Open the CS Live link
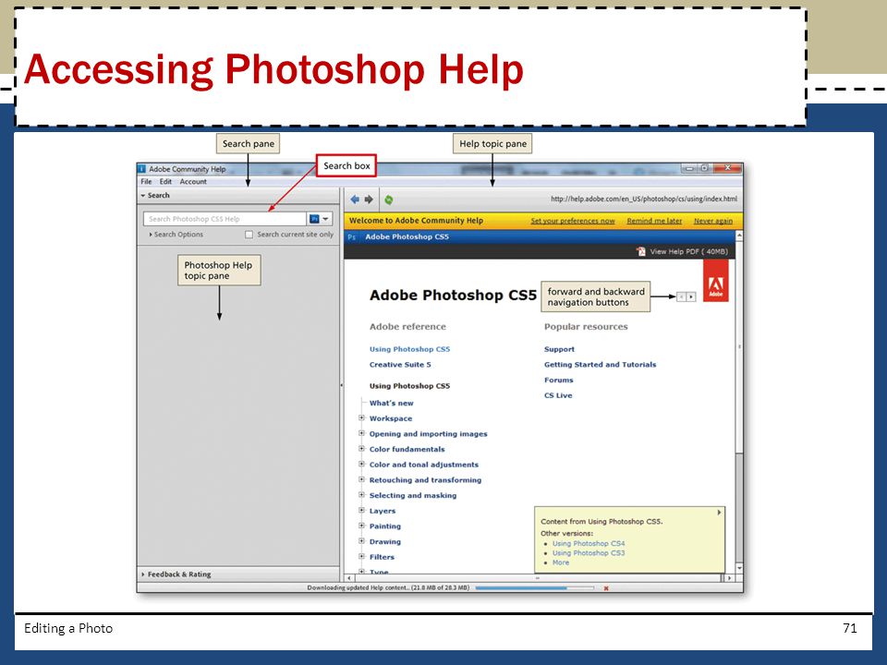 point(558,395)
